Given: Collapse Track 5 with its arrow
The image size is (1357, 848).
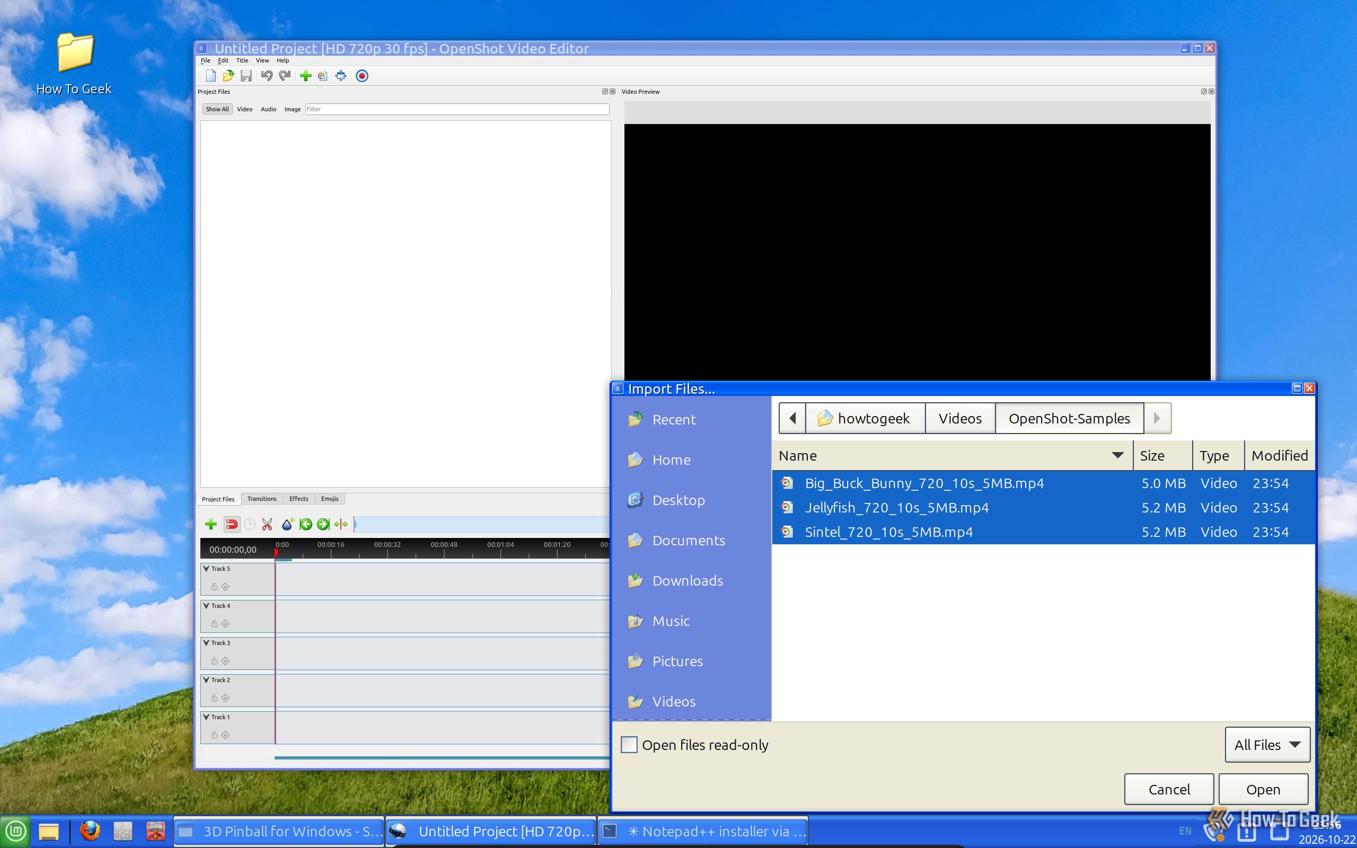Looking at the screenshot, I should point(206,569).
